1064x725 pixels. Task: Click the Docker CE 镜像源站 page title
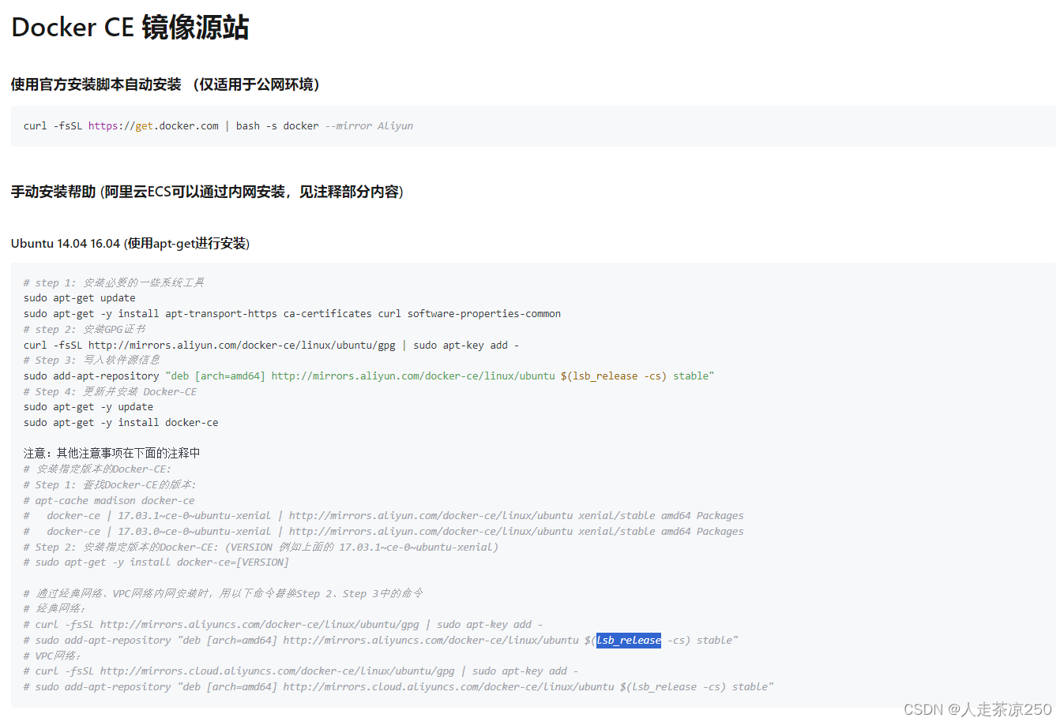[x=130, y=27]
